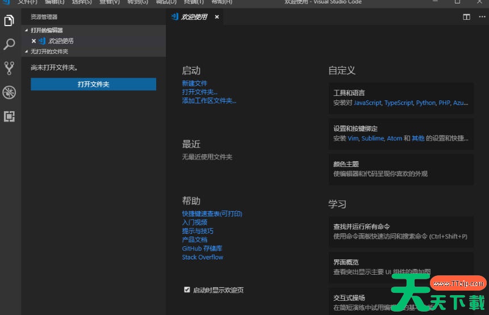Click the JavaScript install link
Image resolution: width=489 pixels, height=315 pixels.
click(367, 103)
